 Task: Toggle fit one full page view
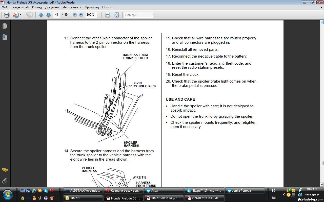pyautogui.click(x=116, y=15)
